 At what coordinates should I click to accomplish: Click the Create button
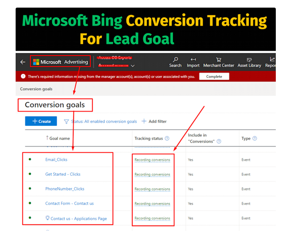click(x=41, y=121)
